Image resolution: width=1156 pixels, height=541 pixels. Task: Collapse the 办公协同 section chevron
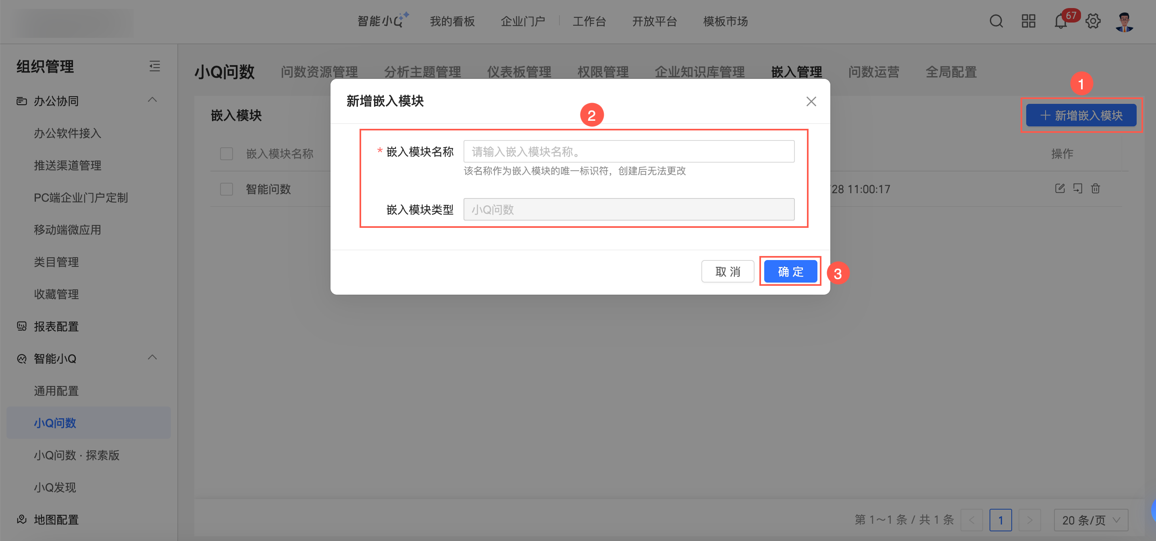[153, 100]
